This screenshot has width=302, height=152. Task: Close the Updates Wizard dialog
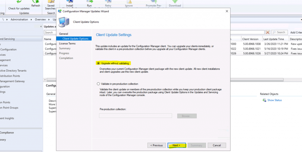pos(227,11)
